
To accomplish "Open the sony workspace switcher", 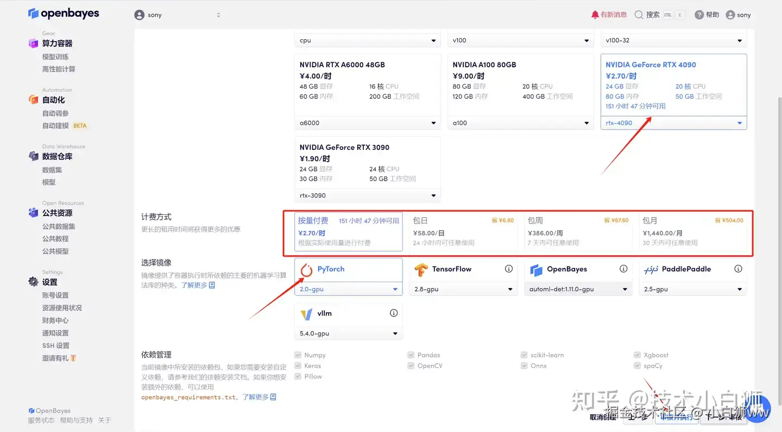I will click(178, 15).
